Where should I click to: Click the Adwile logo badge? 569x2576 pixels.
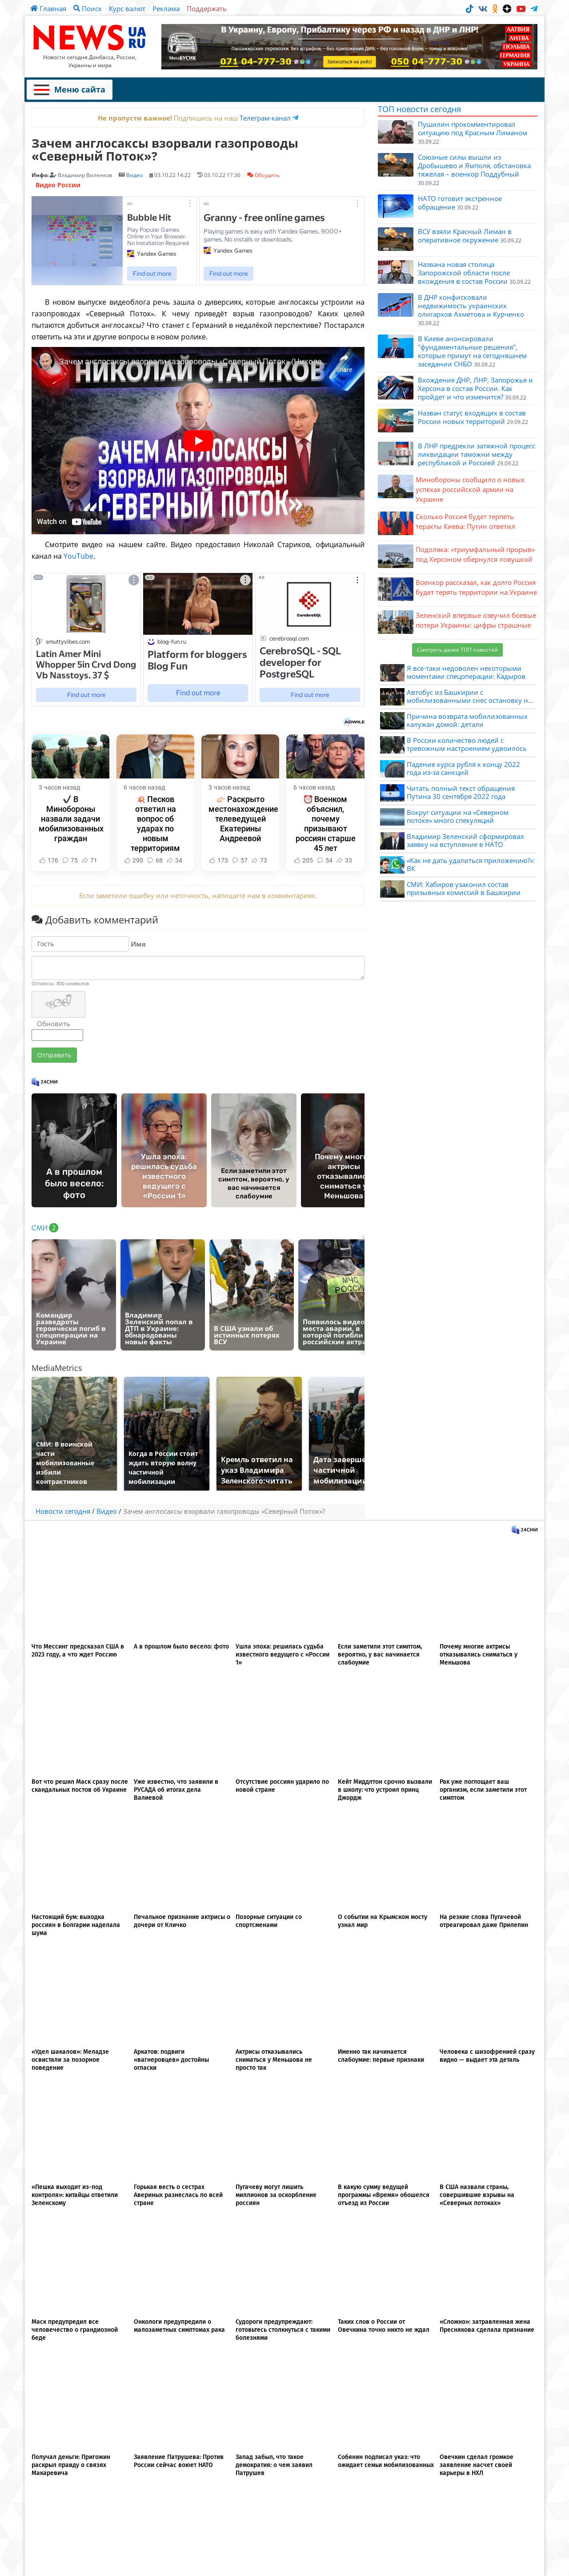coord(354,721)
